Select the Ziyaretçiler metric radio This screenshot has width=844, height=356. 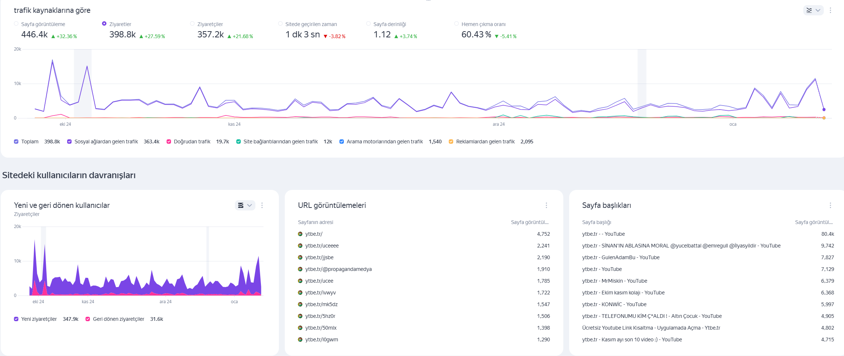[x=192, y=24]
